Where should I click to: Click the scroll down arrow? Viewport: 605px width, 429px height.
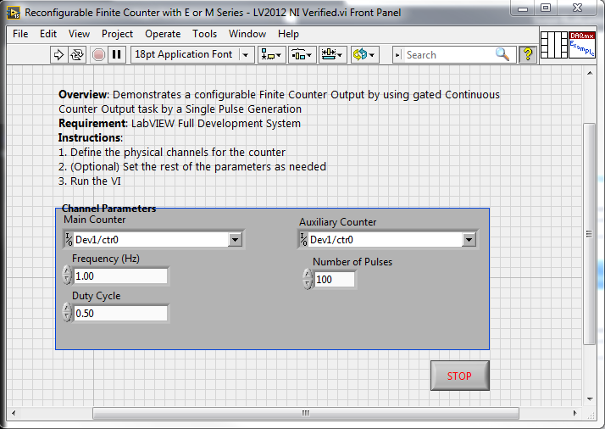(590, 399)
